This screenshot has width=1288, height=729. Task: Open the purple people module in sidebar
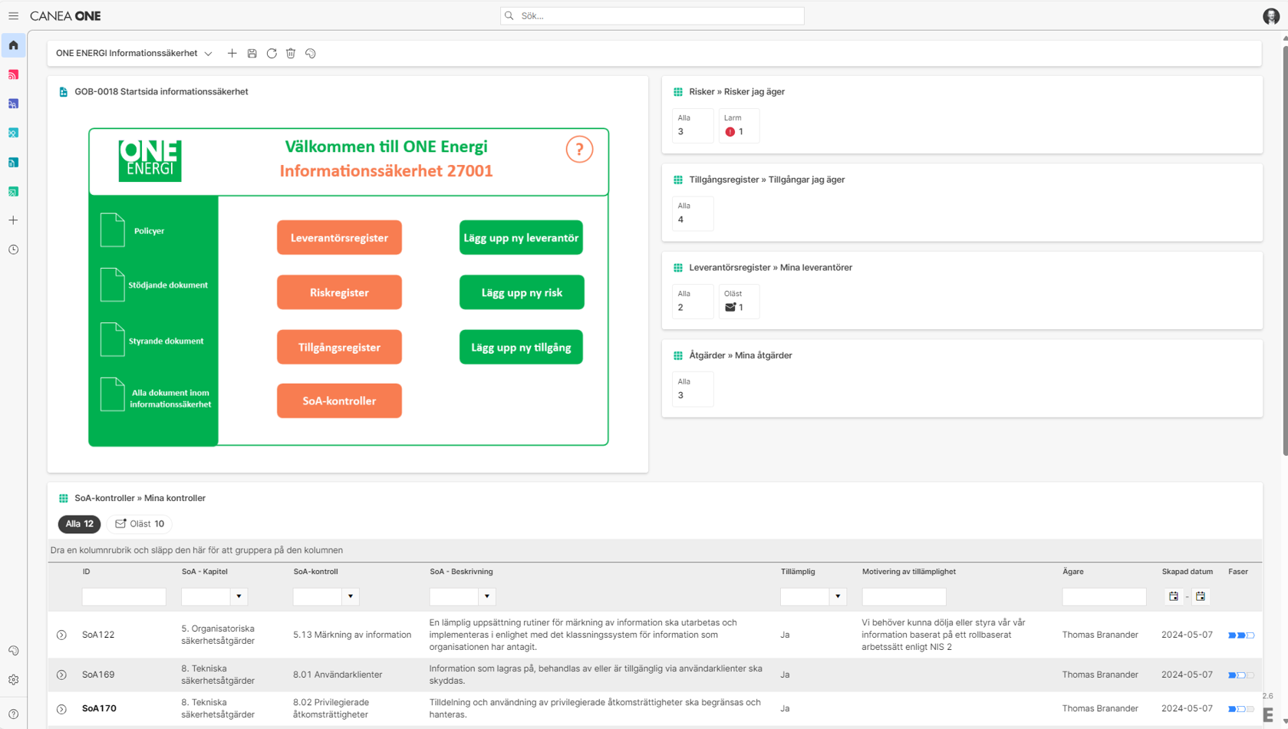click(13, 104)
